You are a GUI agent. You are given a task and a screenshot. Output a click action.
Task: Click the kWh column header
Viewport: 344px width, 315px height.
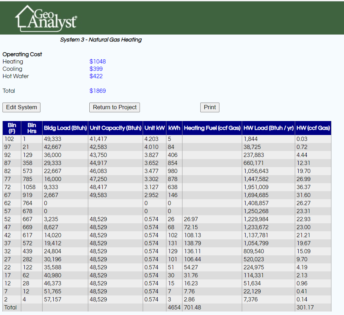(x=174, y=128)
